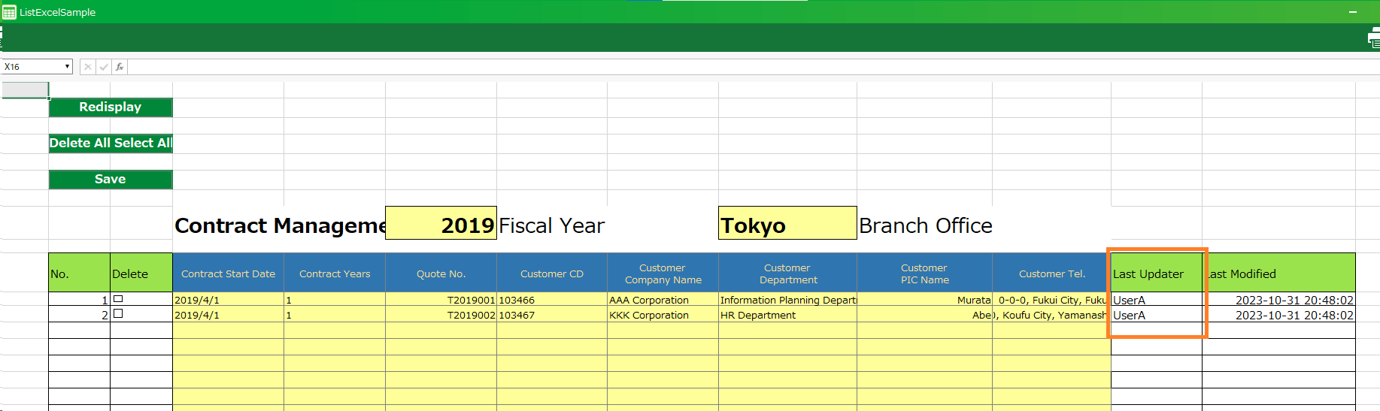Select the yellow 2019 fiscal year cell
1380x411 pixels.
[x=441, y=224]
